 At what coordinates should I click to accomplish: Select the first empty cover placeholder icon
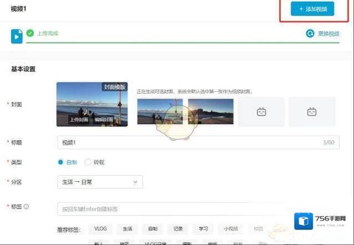click(261, 111)
